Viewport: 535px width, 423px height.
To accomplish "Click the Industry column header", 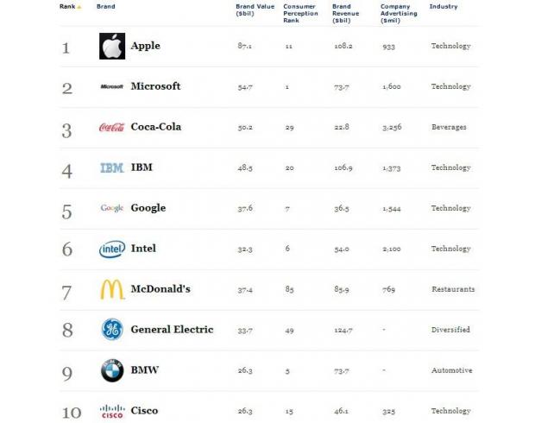I will [444, 7].
